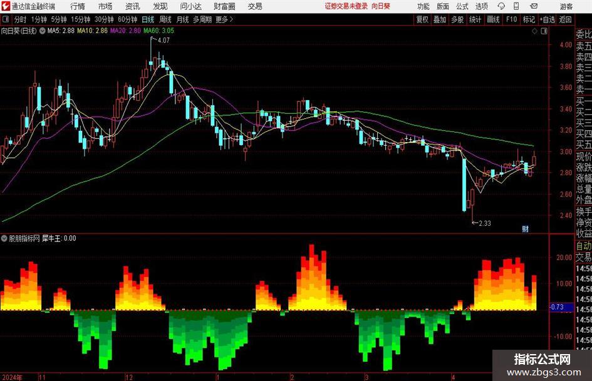Screen dimensions: 592x381
Task: Expand the 更多 periods chevron
Action: point(224,19)
